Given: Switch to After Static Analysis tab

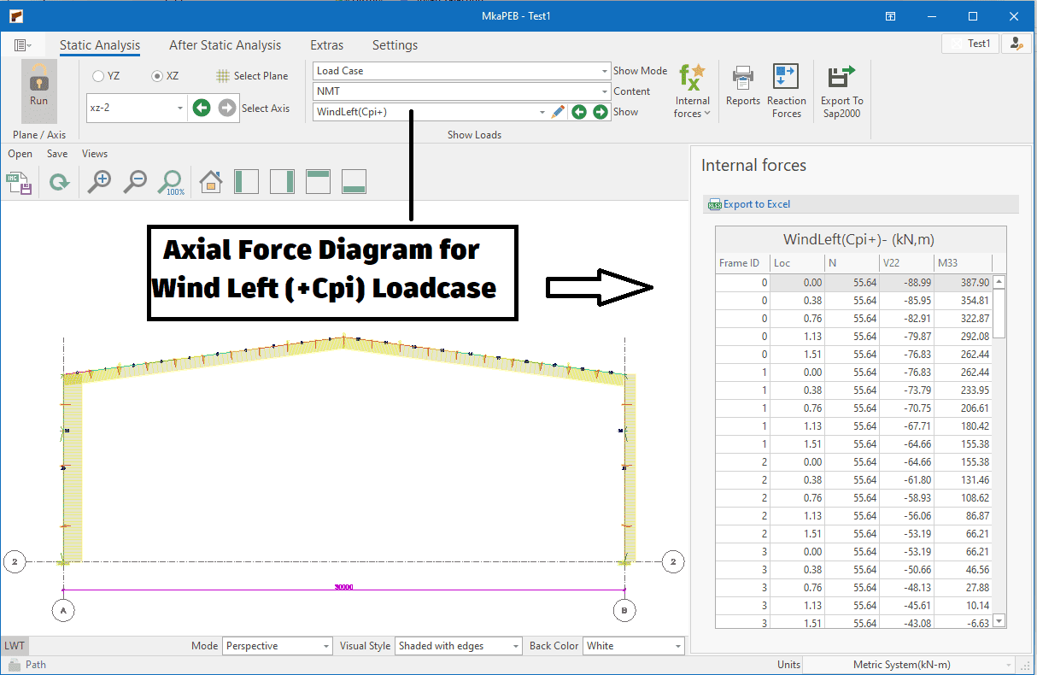Looking at the screenshot, I should (225, 45).
